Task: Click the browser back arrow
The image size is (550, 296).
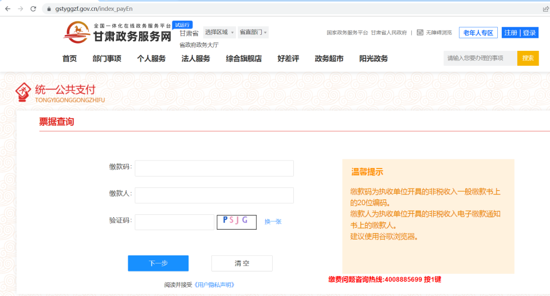Action: click(7, 9)
